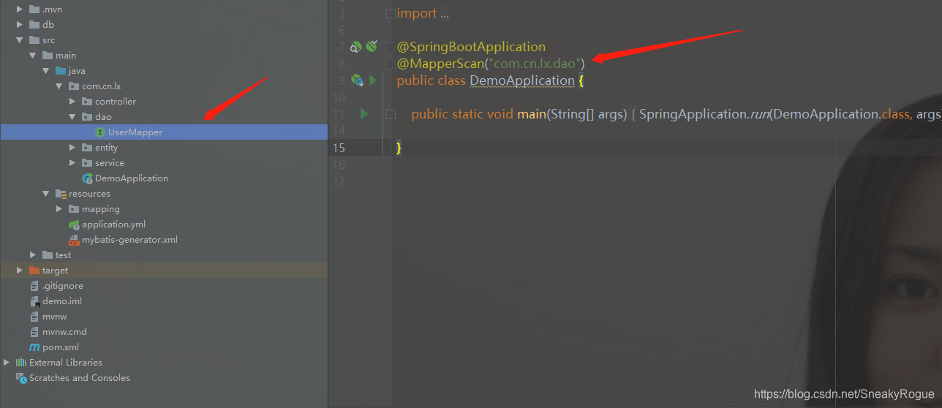
Task: Collapse the java source folder arrow
Action: pos(46,71)
